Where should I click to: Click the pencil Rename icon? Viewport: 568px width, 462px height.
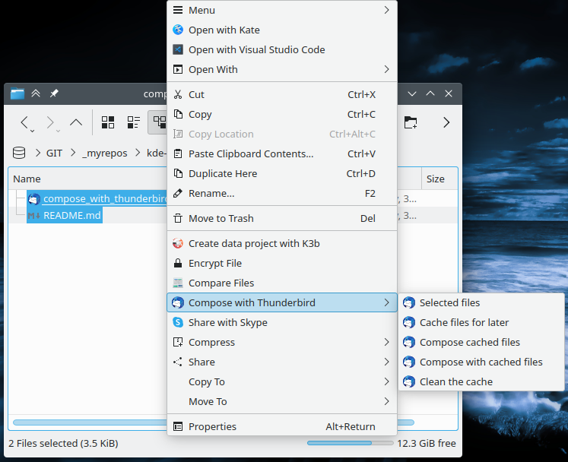coord(178,193)
